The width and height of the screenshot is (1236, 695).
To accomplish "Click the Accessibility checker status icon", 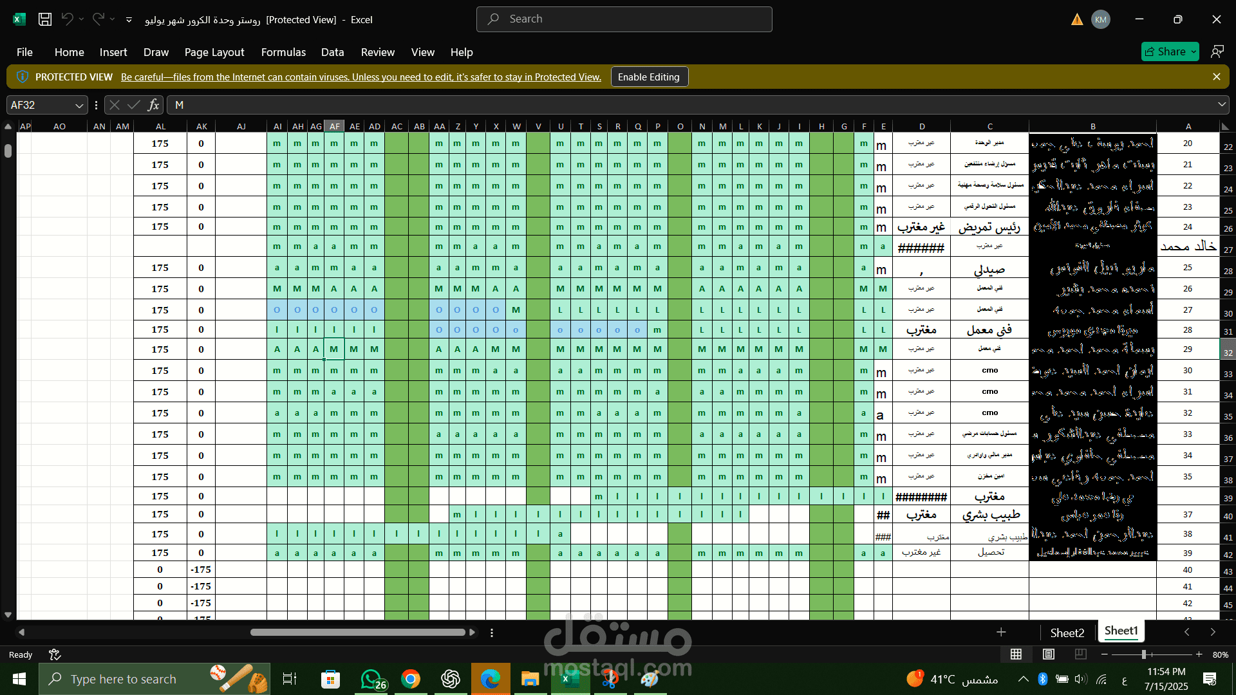I will pyautogui.click(x=55, y=654).
